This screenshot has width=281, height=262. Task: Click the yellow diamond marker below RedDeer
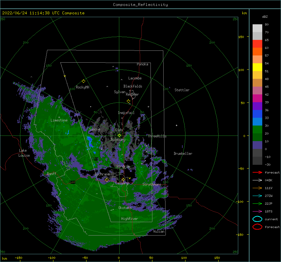click(x=128, y=101)
